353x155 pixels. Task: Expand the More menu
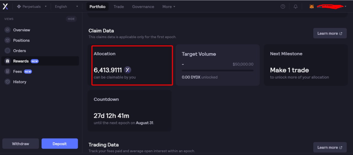169,7
